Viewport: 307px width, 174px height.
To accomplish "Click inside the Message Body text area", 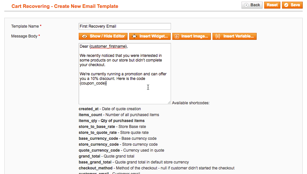I will (125, 94).
